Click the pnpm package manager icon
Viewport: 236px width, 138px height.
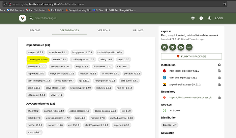165,84
